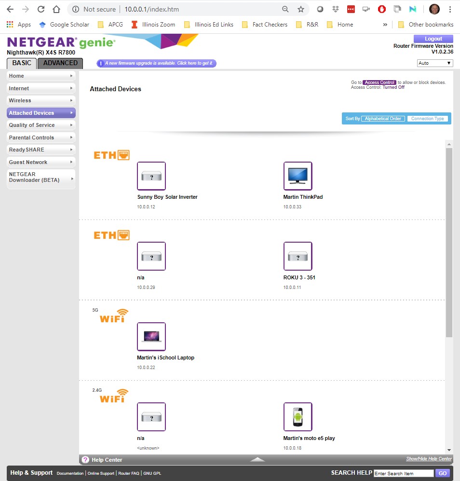The image size is (460, 481).
Task: Open the Illinois Ed Links bookmark folder
Action: pyautogui.click(x=208, y=25)
